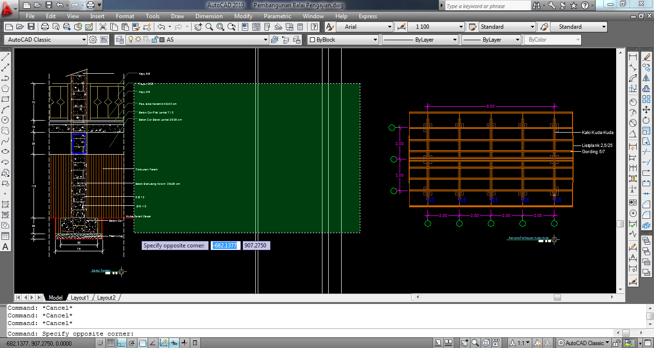Select the Rectangle tool in Draw toolbar

coord(6,99)
